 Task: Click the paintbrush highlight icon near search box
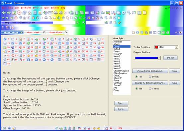click(119, 23)
